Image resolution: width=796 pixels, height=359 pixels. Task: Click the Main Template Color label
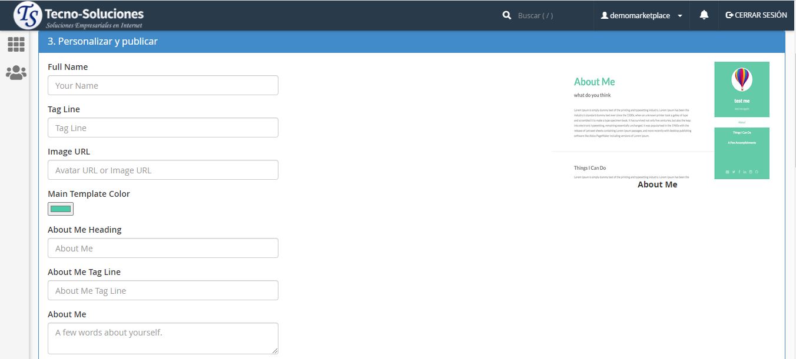(x=89, y=194)
